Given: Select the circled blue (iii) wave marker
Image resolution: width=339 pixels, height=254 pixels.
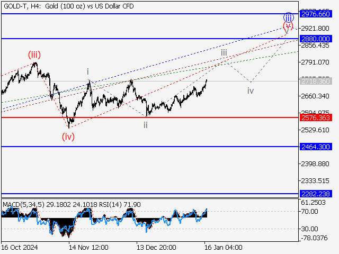Looking at the screenshot, I should [x=288, y=16].
